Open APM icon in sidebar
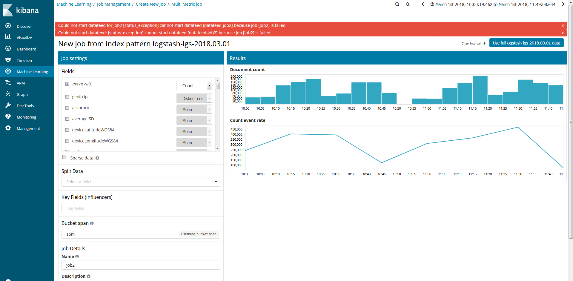Image resolution: width=573 pixels, height=281 pixels. coord(8,82)
